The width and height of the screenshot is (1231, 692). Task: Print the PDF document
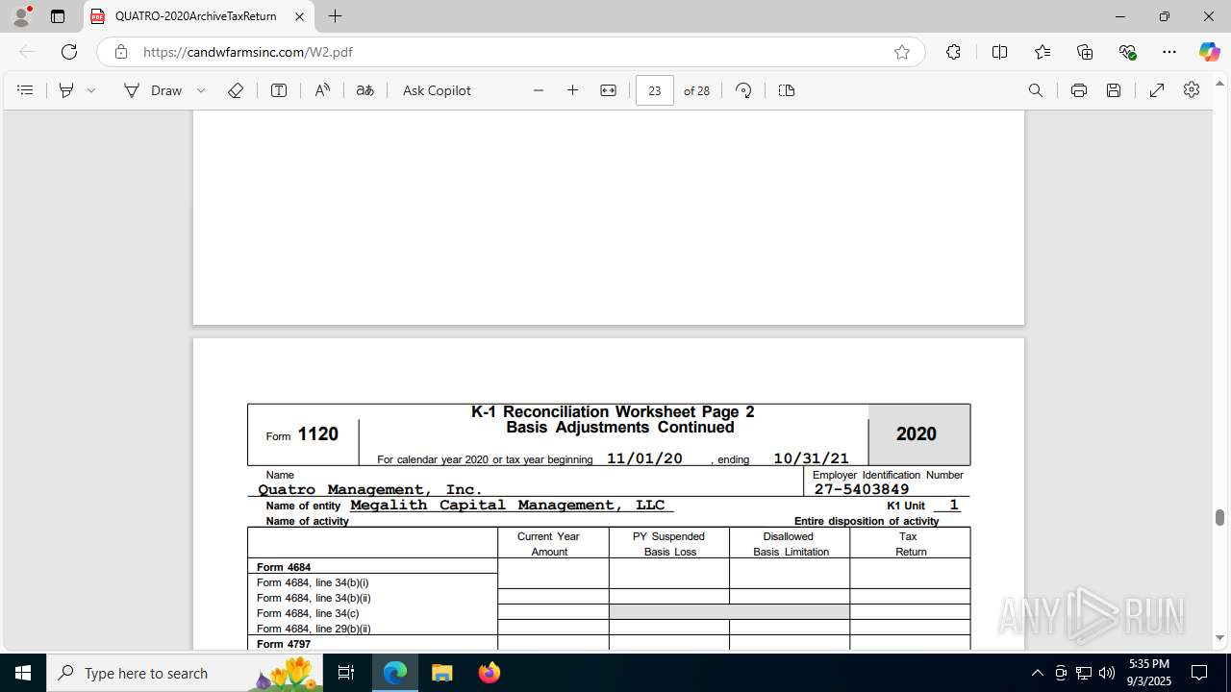point(1079,90)
